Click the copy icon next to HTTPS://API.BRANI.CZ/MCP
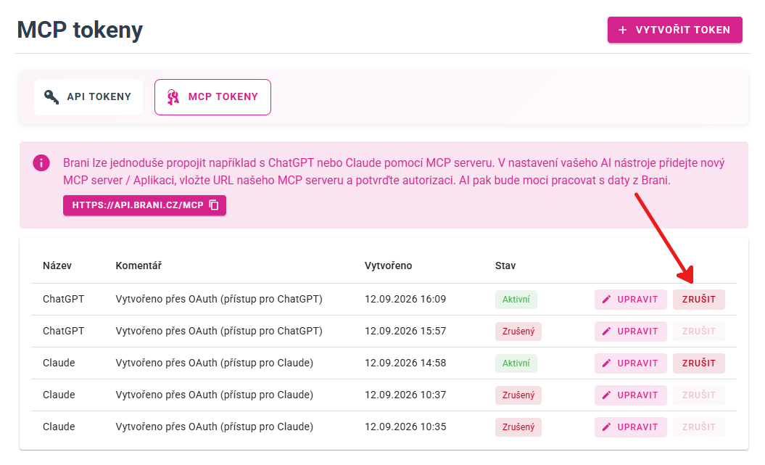Screen dimensions: 765x465 (214, 205)
